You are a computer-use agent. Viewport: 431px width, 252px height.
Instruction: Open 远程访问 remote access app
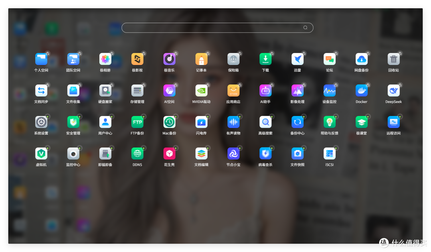tap(393, 122)
